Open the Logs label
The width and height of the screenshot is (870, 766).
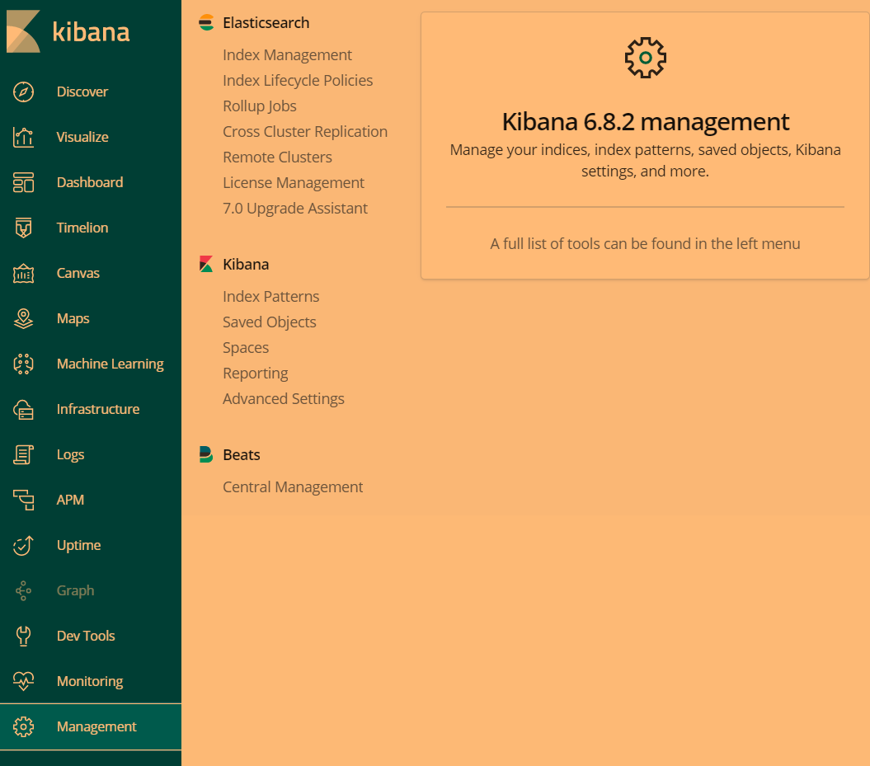click(70, 454)
